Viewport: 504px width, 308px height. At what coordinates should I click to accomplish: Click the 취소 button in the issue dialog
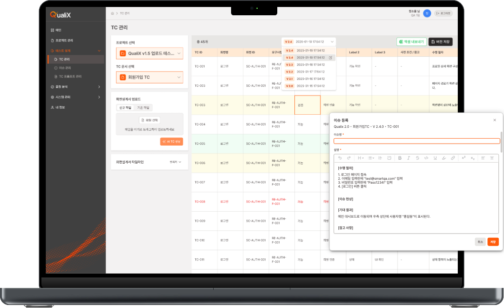pyautogui.click(x=480, y=242)
